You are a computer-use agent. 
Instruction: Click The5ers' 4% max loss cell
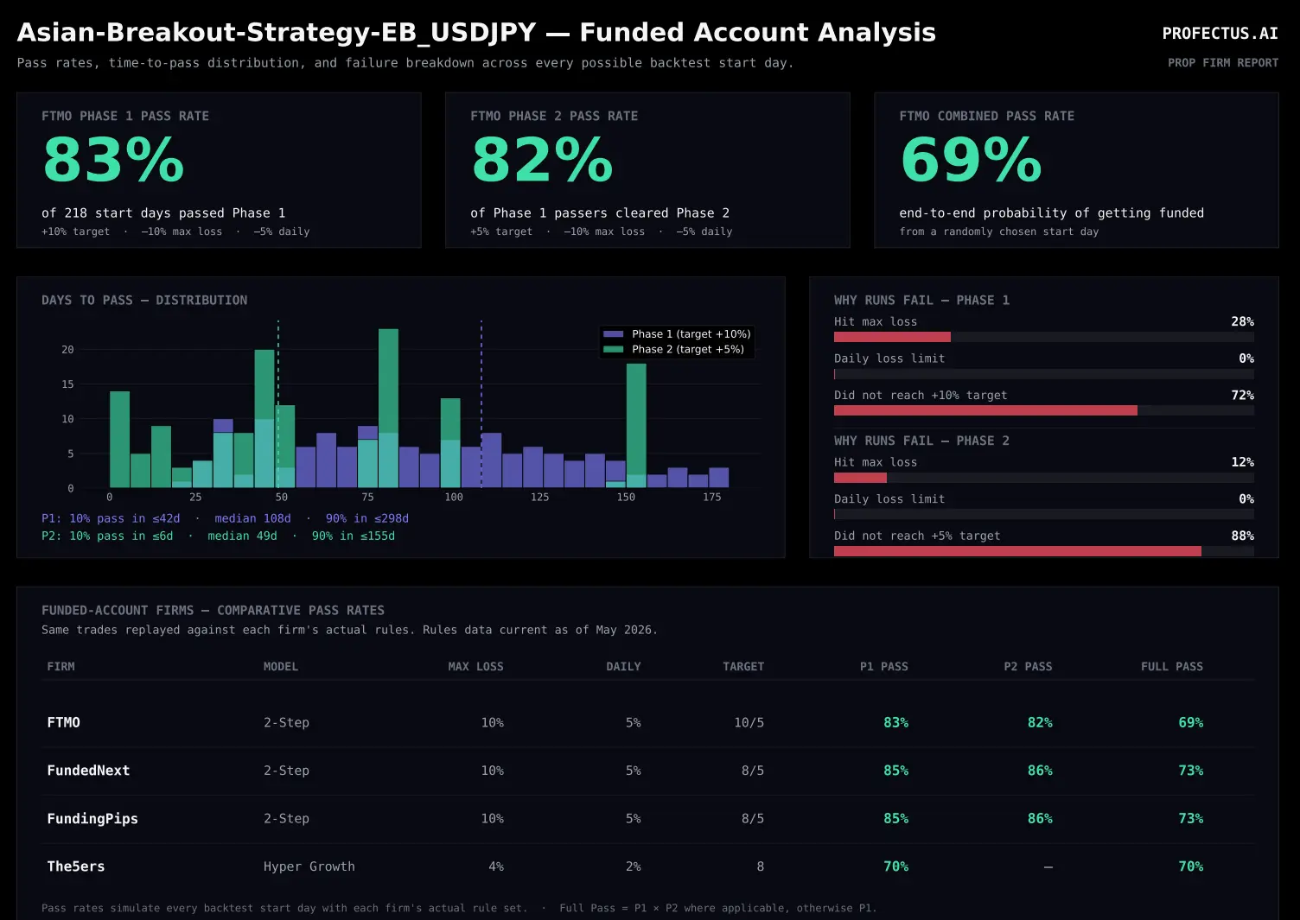pyautogui.click(x=496, y=866)
